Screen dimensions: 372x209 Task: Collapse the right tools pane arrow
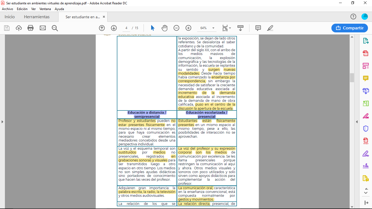[x=357, y=122]
